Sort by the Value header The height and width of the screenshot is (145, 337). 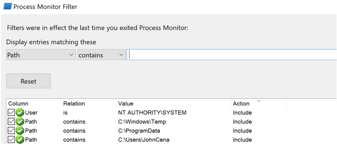click(174, 104)
